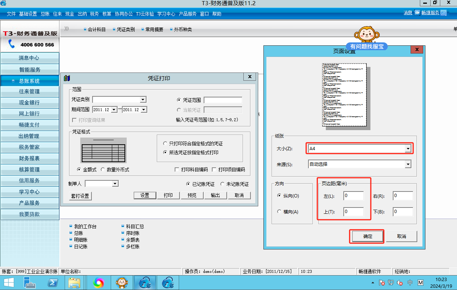Image resolution: width=457 pixels, height=290 pixels.
Task: Select 所选凭证按指定格式打印 option
Action: coord(165,152)
